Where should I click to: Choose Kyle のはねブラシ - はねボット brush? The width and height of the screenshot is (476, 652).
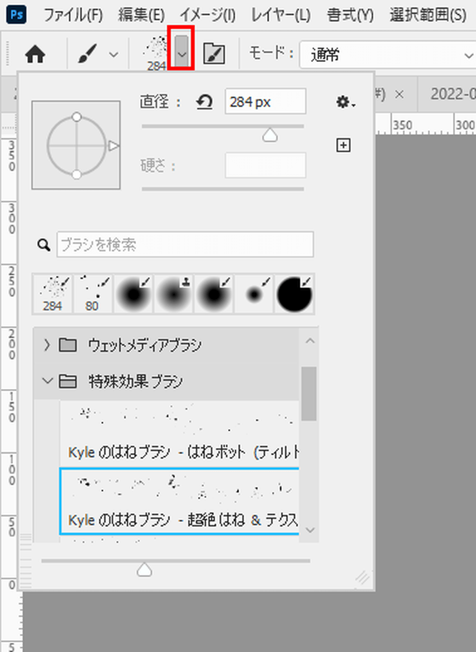pyautogui.click(x=179, y=433)
